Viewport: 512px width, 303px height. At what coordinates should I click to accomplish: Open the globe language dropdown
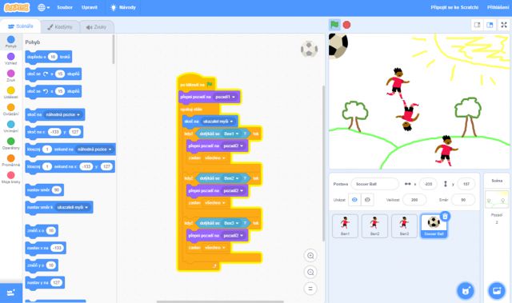click(44, 7)
